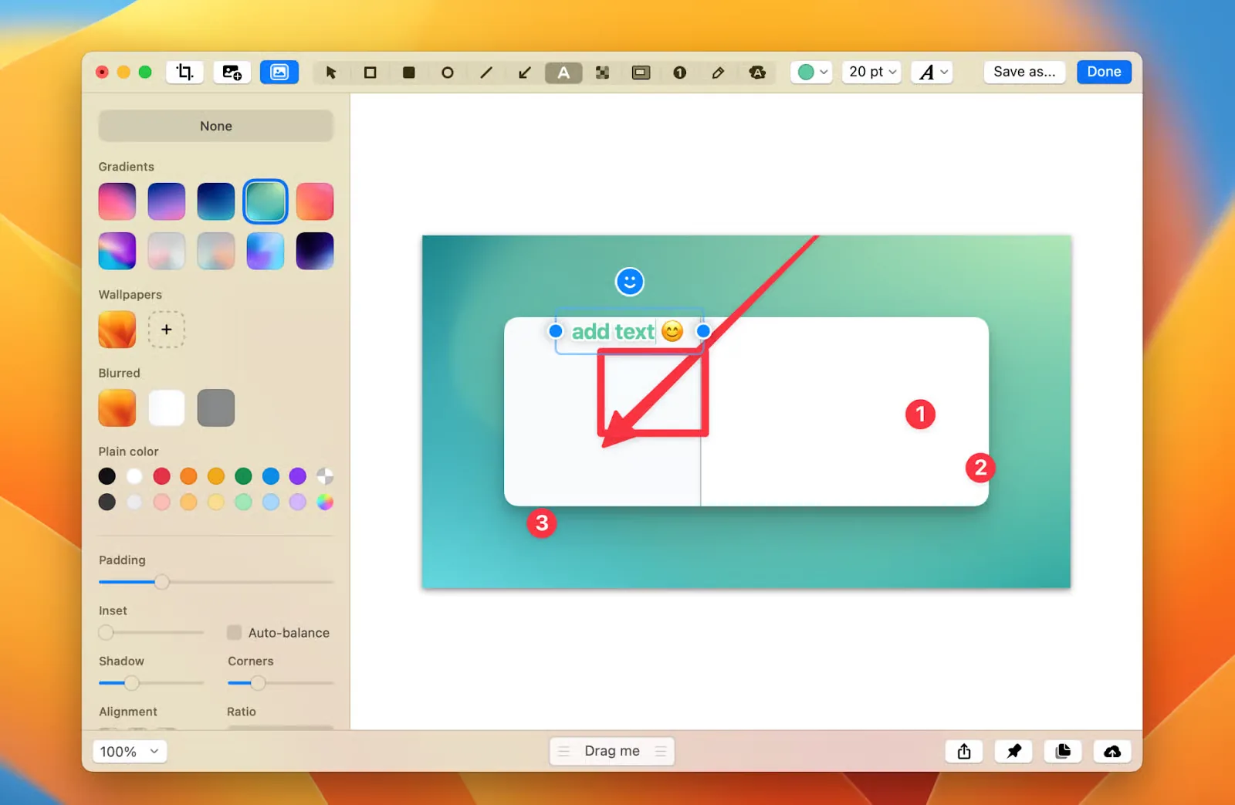Image resolution: width=1235 pixels, height=805 pixels.
Task: Click the Save as button
Action: [x=1024, y=72]
